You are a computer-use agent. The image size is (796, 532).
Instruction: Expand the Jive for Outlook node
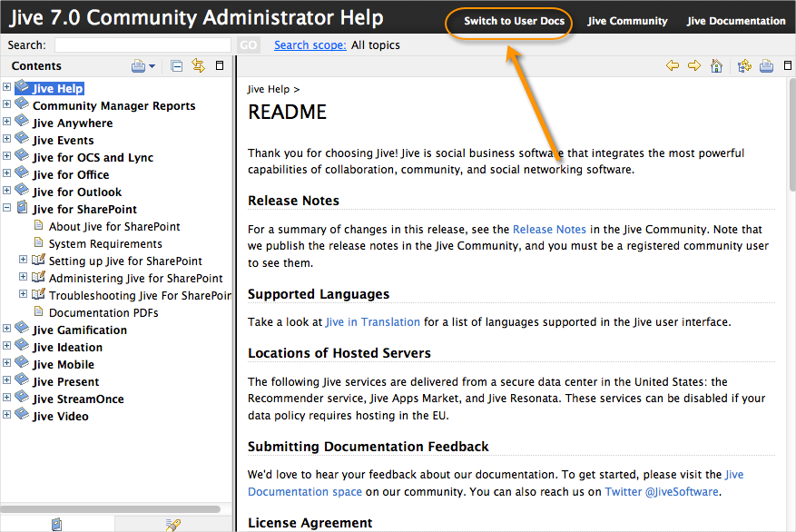[6, 191]
